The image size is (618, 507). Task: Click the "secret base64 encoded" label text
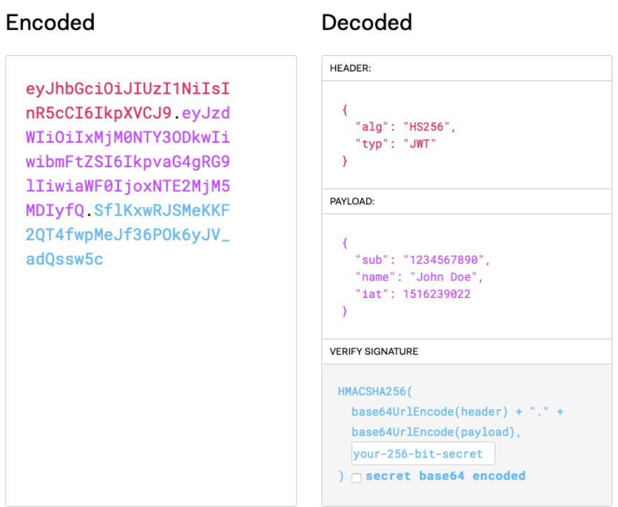(445, 476)
